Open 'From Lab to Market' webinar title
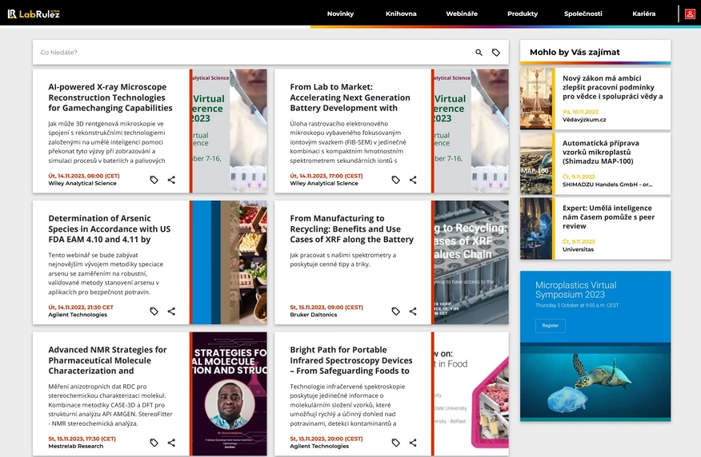Screen dimensions: 701x457 (x=350, y=97)
